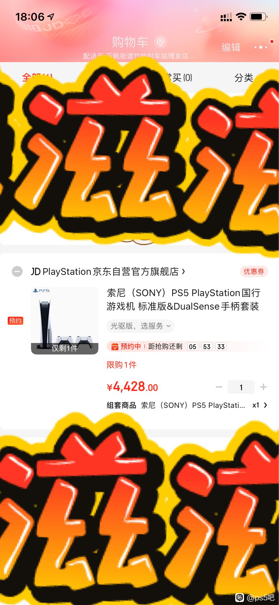Open the PS5 product thumbnail

pyautogui.click(x=65, y=321)
